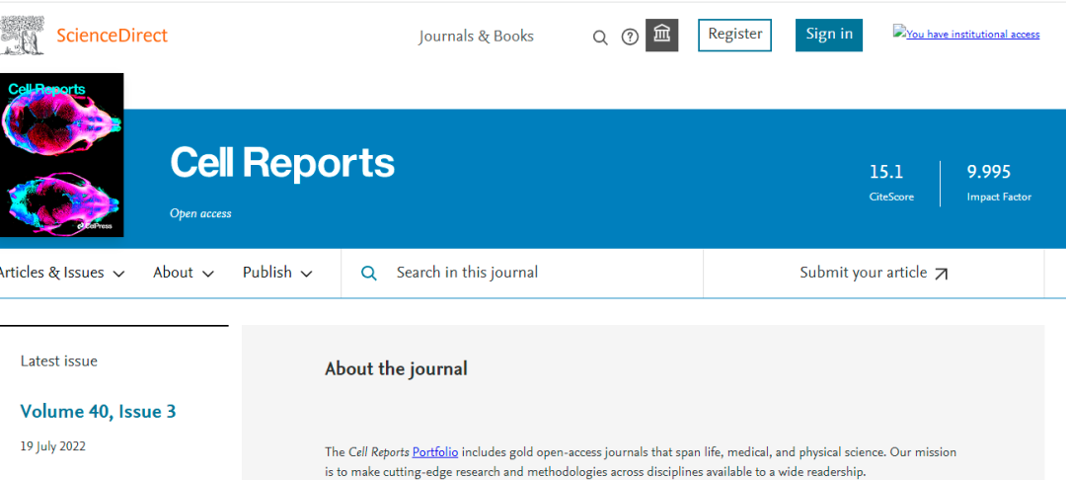Open Volume 40, Issue 3
The height and width of the screenshot is (480, 1066).
[x=98, y=412]
